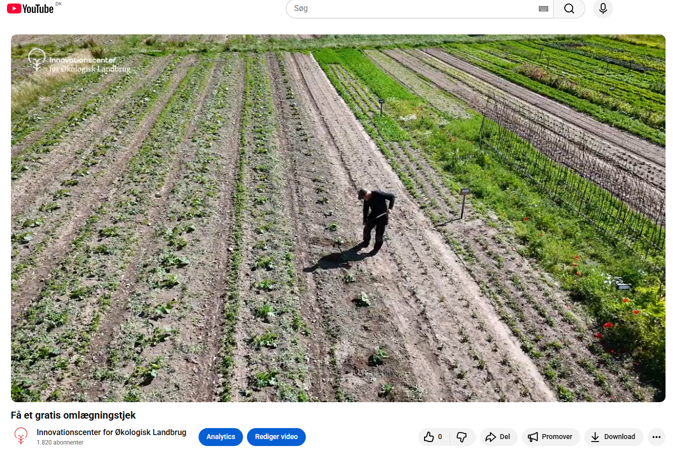This screenshot has height=451, width=673.
Task: Click into the Søg search field
Action: (414, 8)
